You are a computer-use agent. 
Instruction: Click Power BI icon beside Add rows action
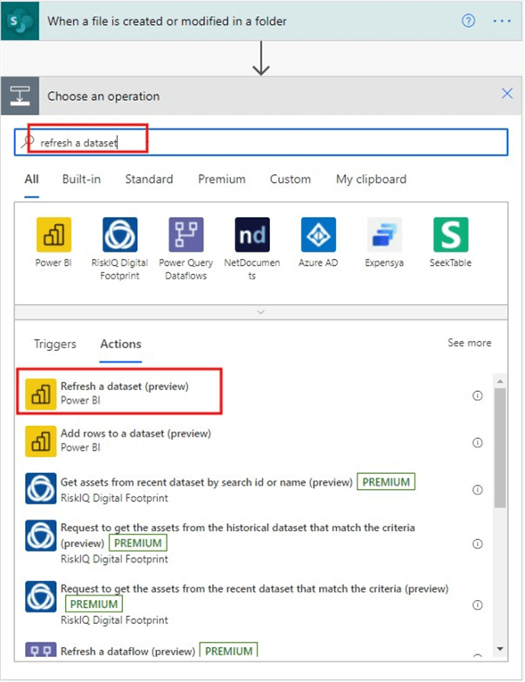[41, 441]
